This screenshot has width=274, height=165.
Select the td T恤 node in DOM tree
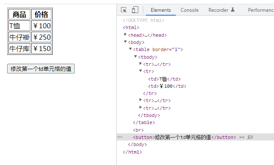click(x=164, y=79)
